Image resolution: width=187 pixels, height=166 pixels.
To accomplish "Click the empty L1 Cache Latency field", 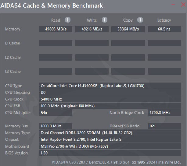I will (164, 43).
